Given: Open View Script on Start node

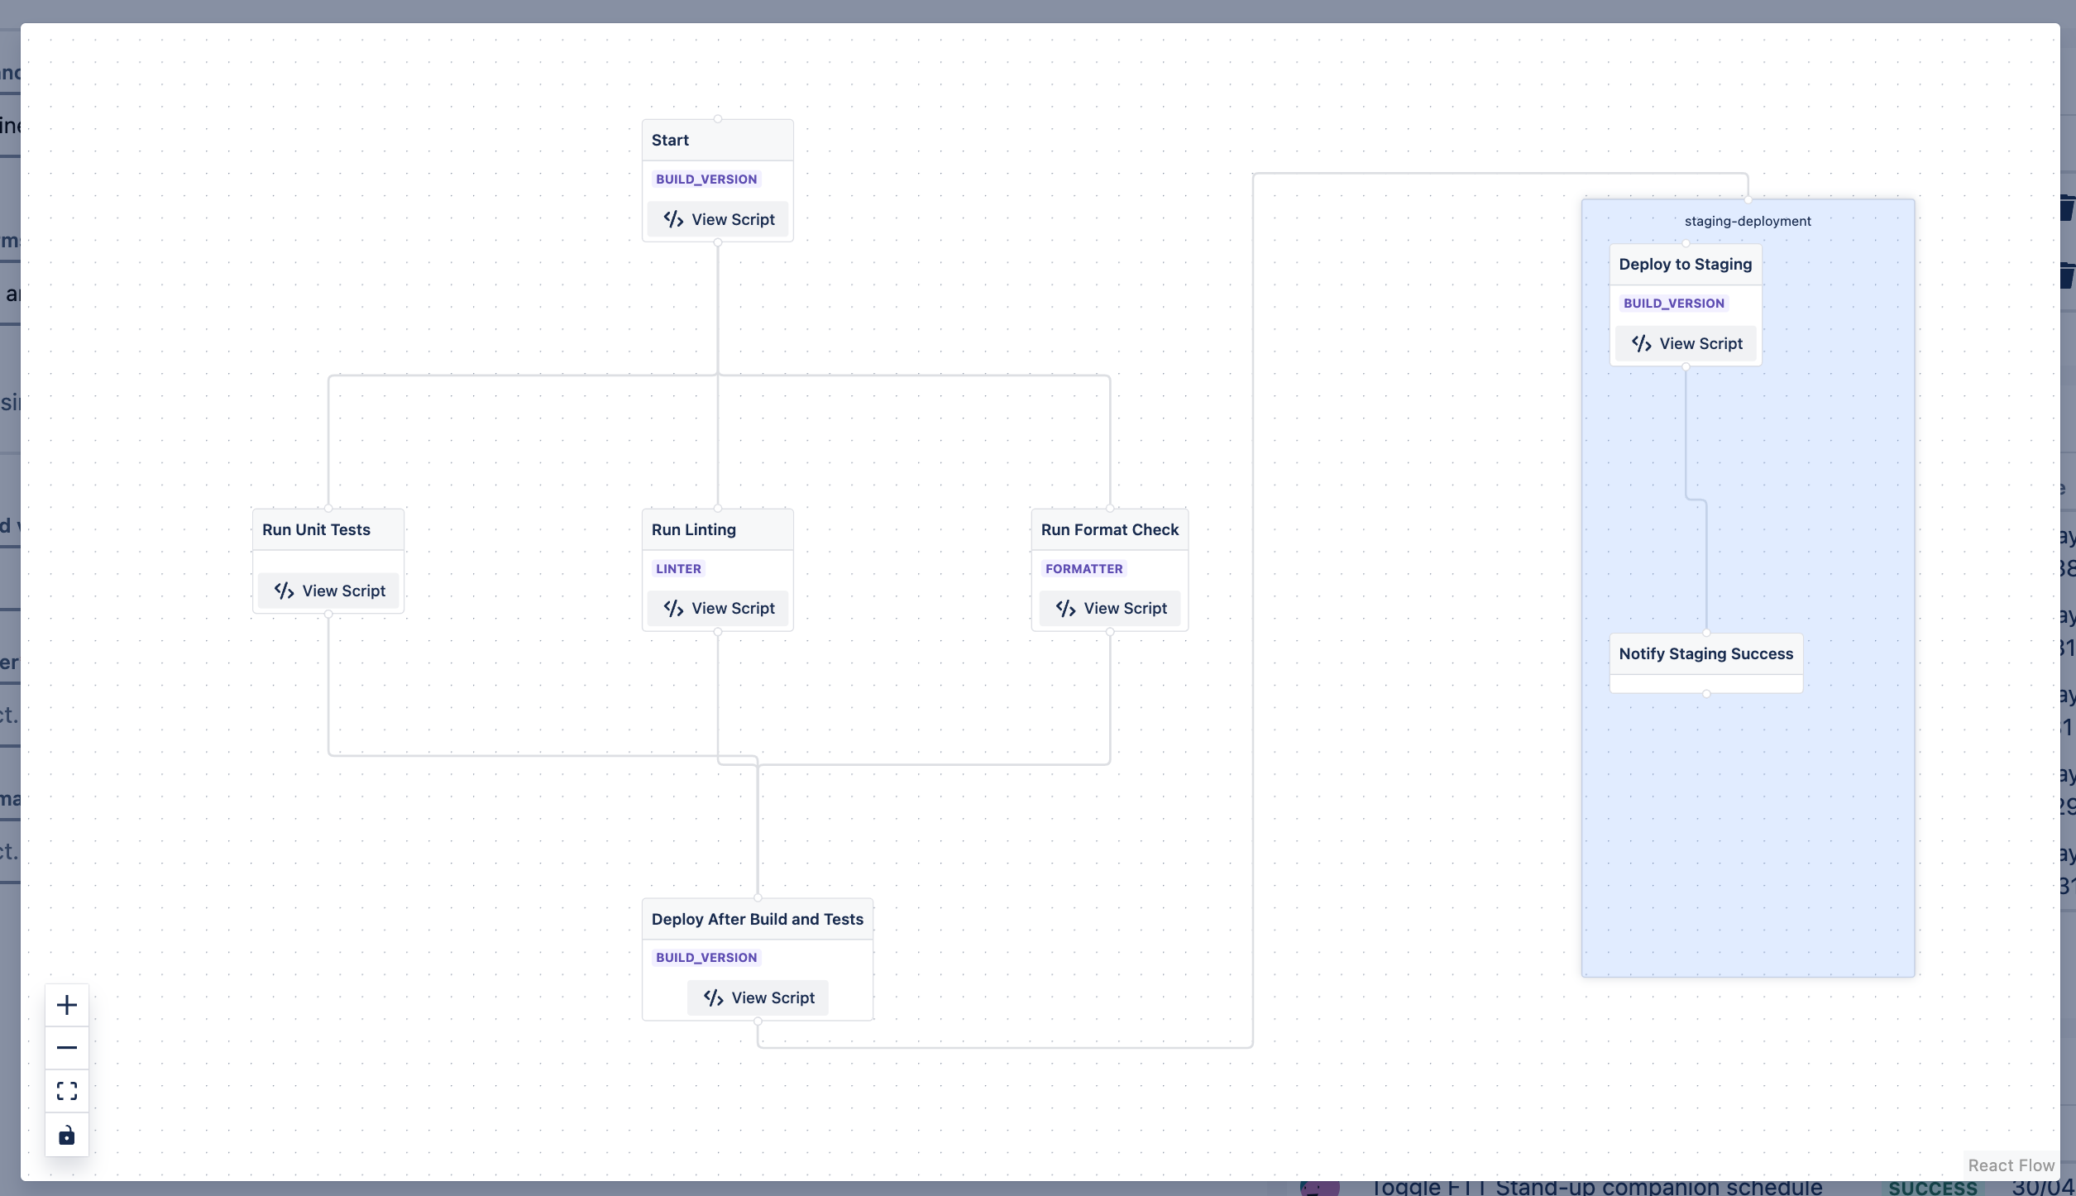Looking at the screenshot, I should pos(718,219).
